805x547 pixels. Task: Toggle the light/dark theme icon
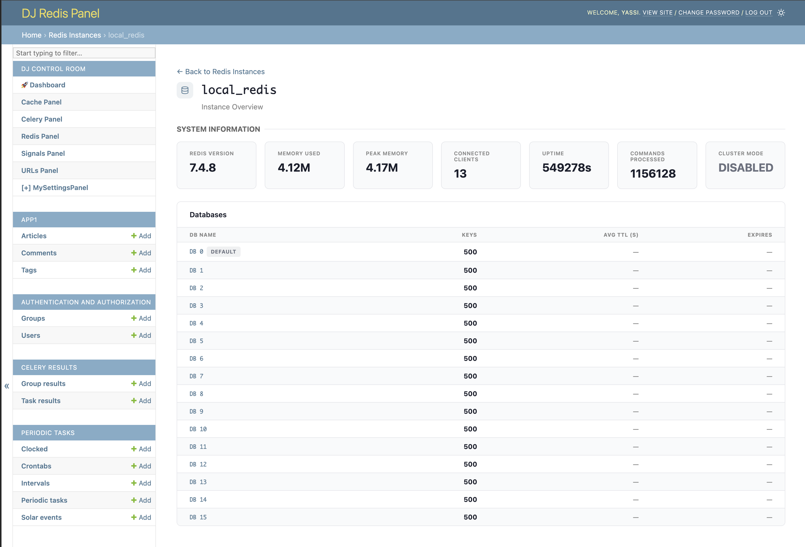pos(781,13)
